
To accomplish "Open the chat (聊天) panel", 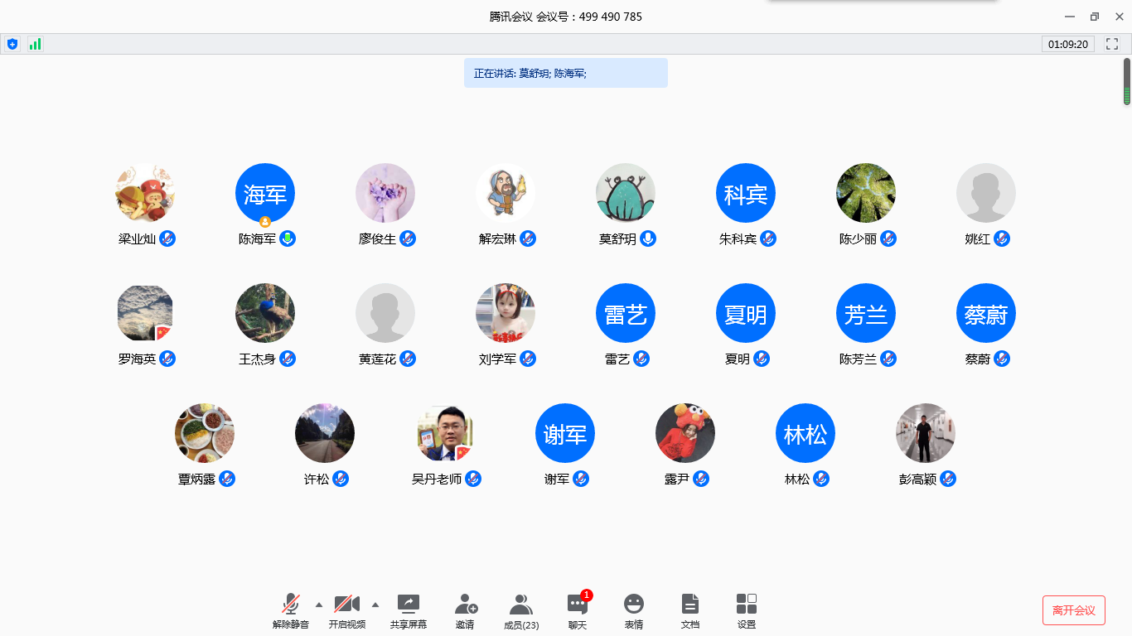I will (578, 605).
